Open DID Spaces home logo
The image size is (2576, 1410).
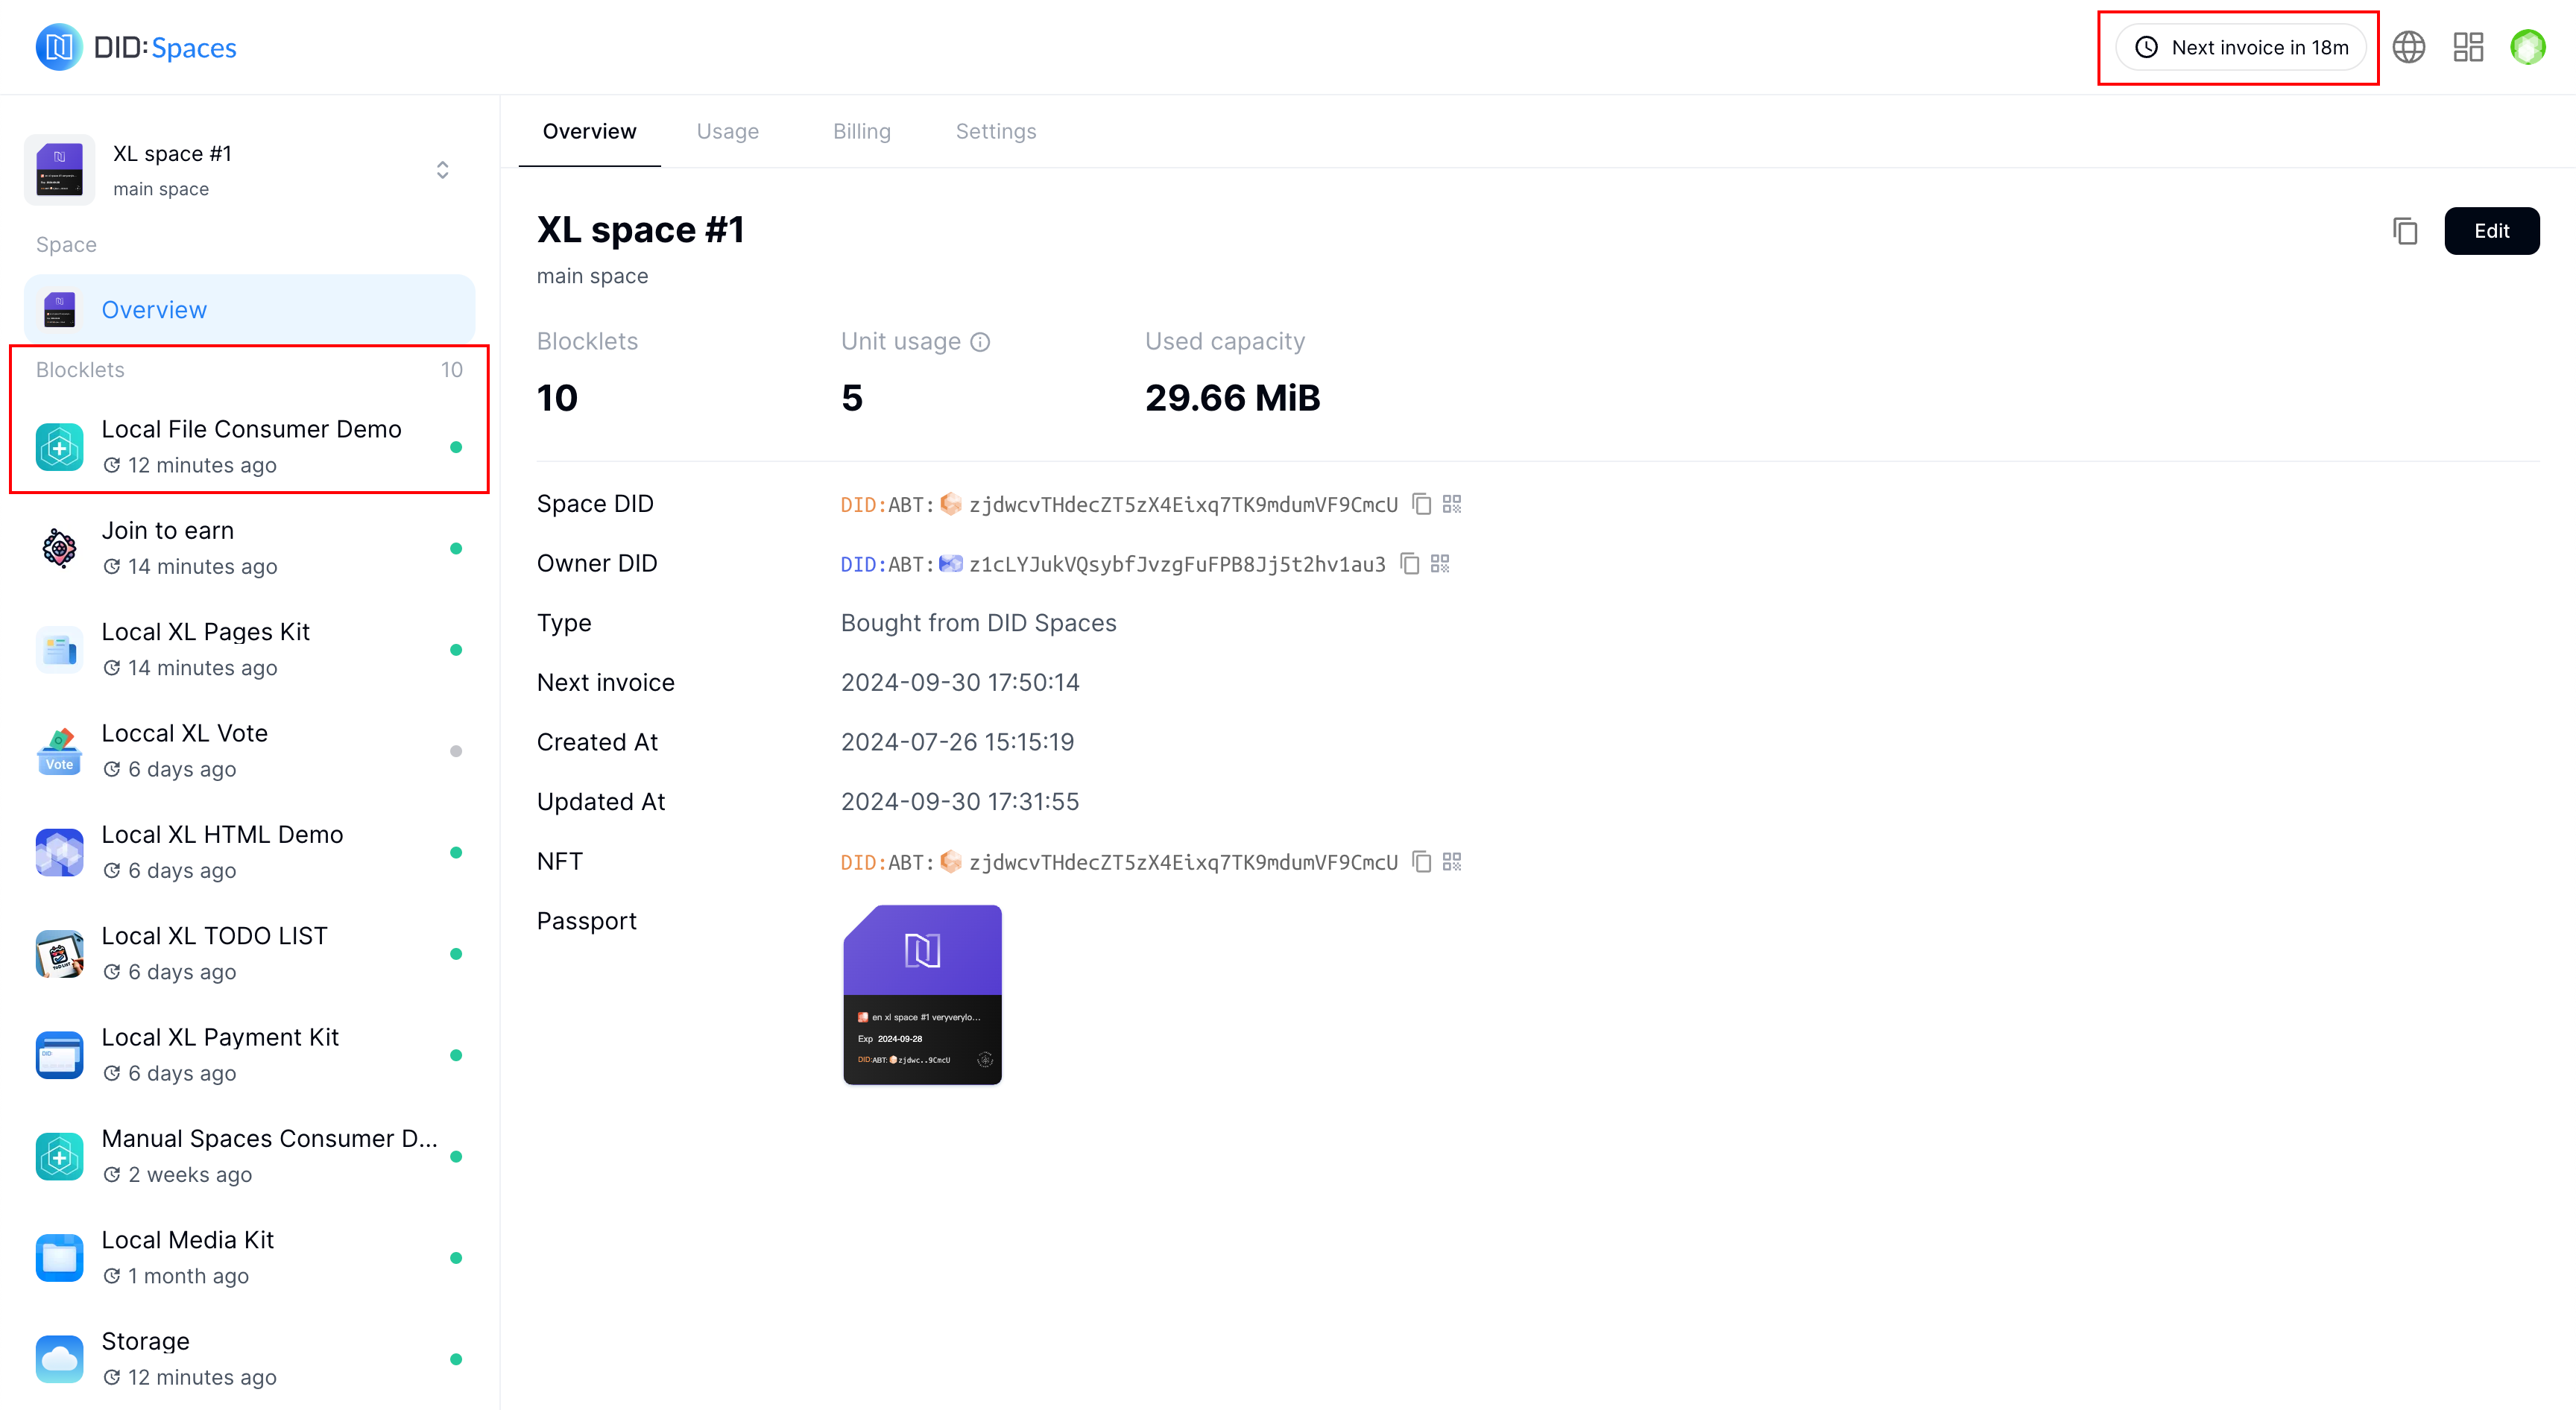(x=137, y=47)
